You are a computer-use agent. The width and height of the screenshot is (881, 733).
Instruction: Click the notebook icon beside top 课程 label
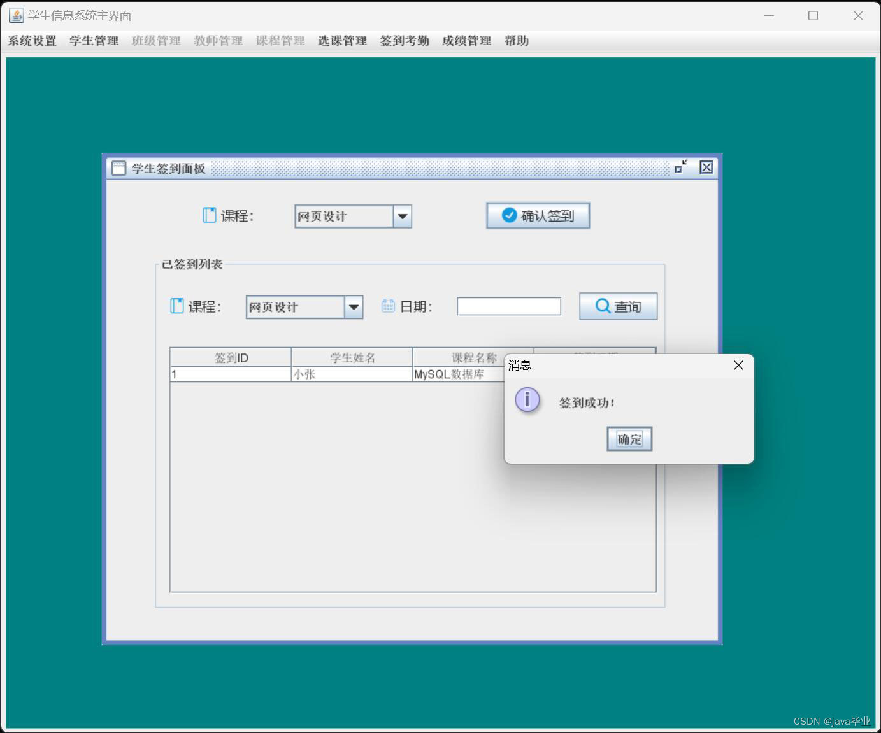(x=210, y=215)
